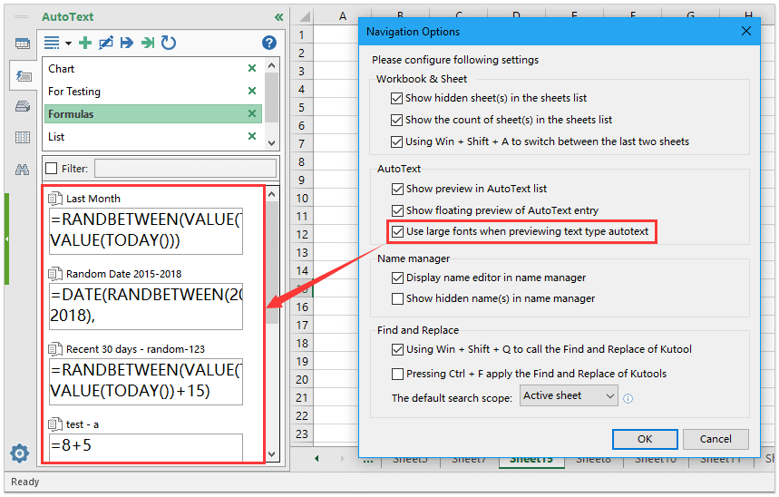
Task: Delete the Chart group with its X
Action: (x=252, y=69)
